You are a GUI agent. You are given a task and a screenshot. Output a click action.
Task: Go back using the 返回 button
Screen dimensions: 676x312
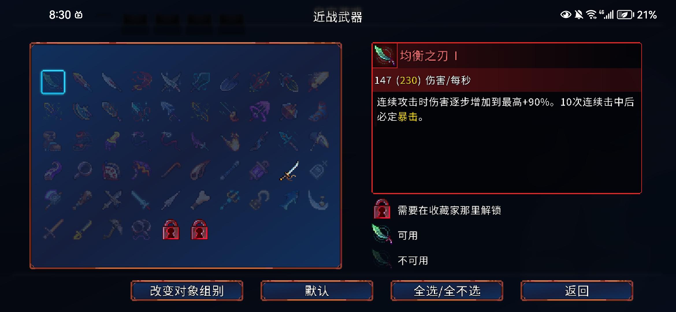click(x=577, y=291)
